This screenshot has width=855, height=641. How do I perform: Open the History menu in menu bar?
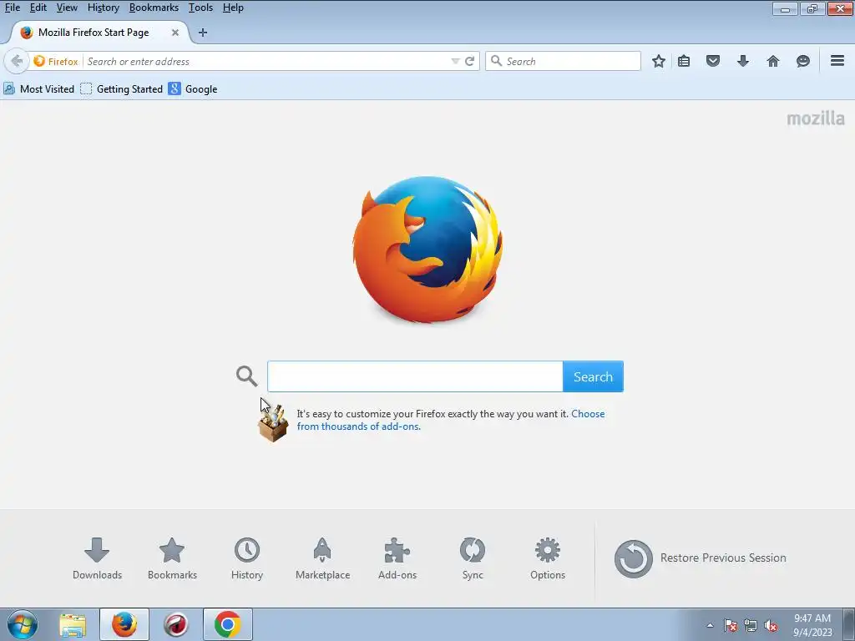coord(103,8)
